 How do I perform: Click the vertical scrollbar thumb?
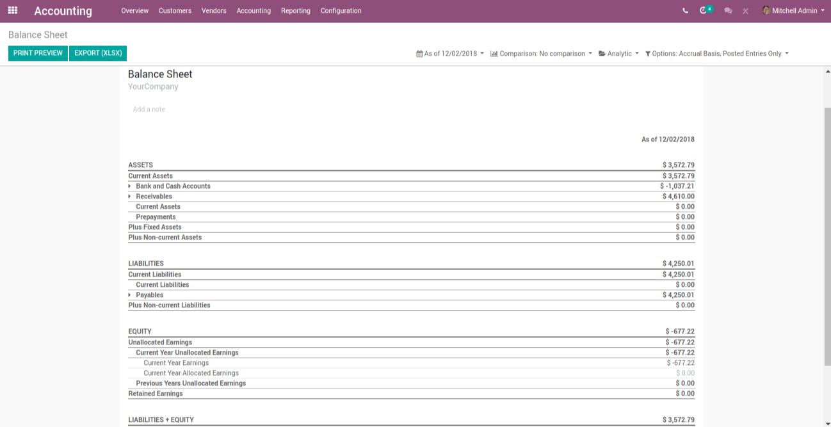827,237
